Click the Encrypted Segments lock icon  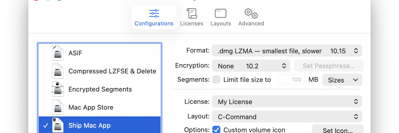click(58, 89)
